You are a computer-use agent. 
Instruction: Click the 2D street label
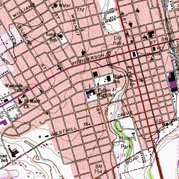tap(159, 121)
